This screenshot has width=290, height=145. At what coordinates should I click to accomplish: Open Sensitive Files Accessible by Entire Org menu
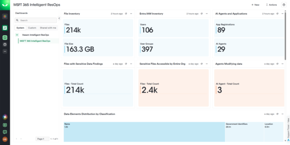point(207,64)
